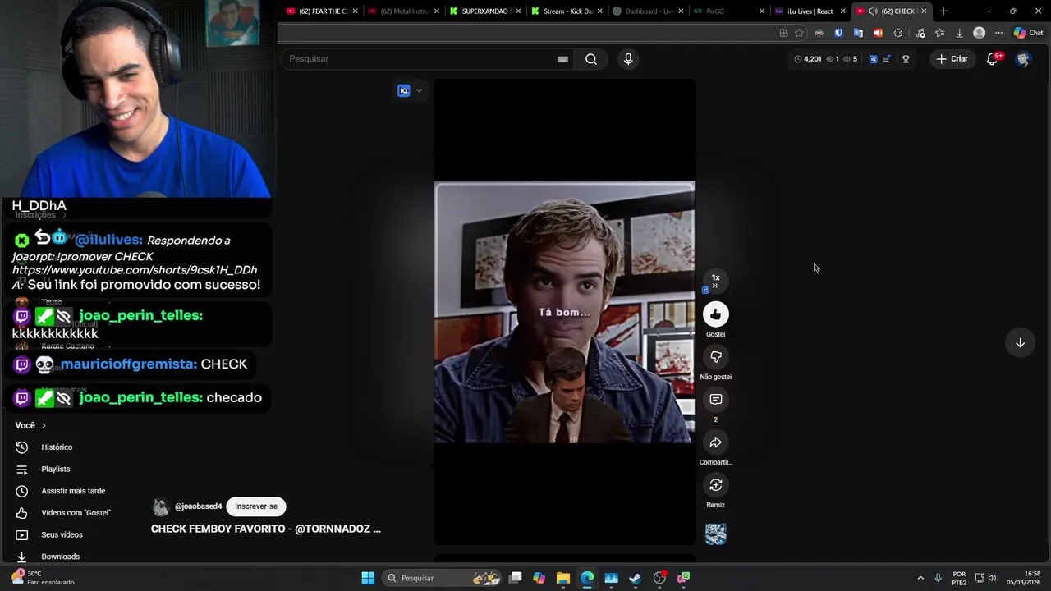The image size is (1051, 591).
Task: Open Copilot Chat in the browser
Action: (1028, 33)
